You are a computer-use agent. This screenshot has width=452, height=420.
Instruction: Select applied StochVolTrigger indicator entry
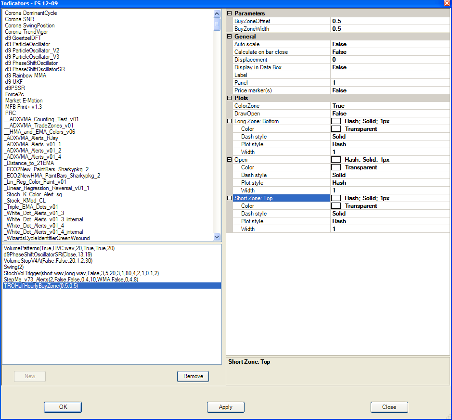click(x=81, y=273)
